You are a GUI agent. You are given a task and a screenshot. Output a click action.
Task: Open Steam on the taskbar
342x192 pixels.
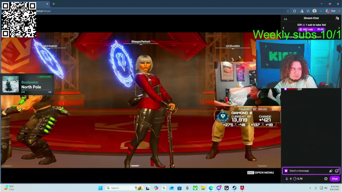tap(234, 188)
